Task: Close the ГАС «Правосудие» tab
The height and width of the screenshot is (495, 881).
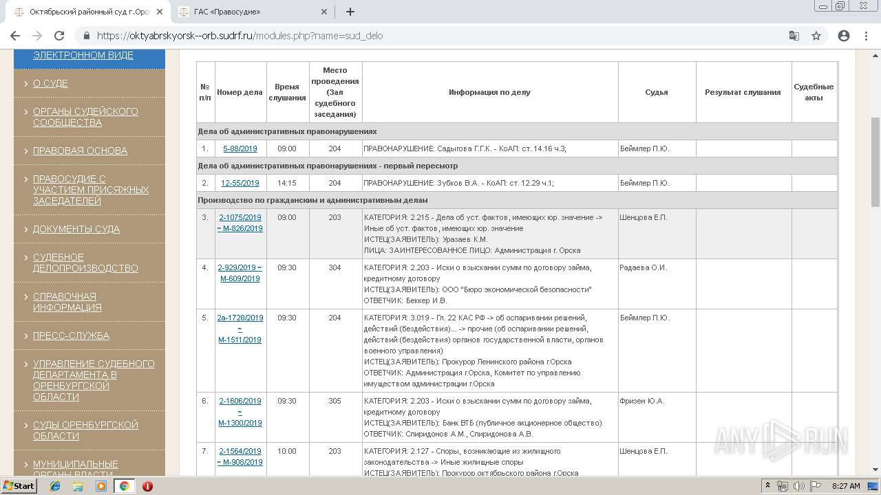Action: [x=323, y=12]
